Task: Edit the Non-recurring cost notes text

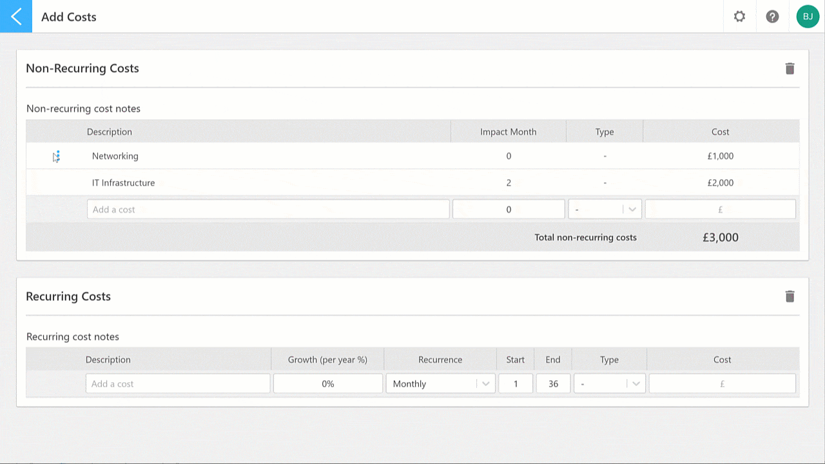Action: (x=83, y=108)
